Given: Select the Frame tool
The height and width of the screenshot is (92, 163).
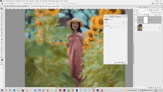Looking at the screenshot, I should 2,20.
